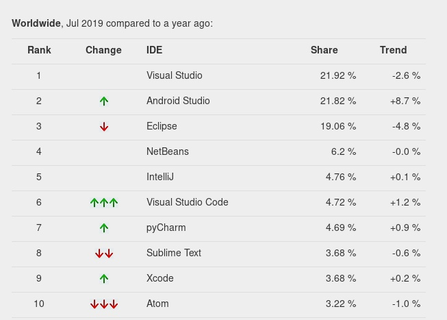Click the triple red arrows beside Atom
The image size is (447, 320).
104,304
